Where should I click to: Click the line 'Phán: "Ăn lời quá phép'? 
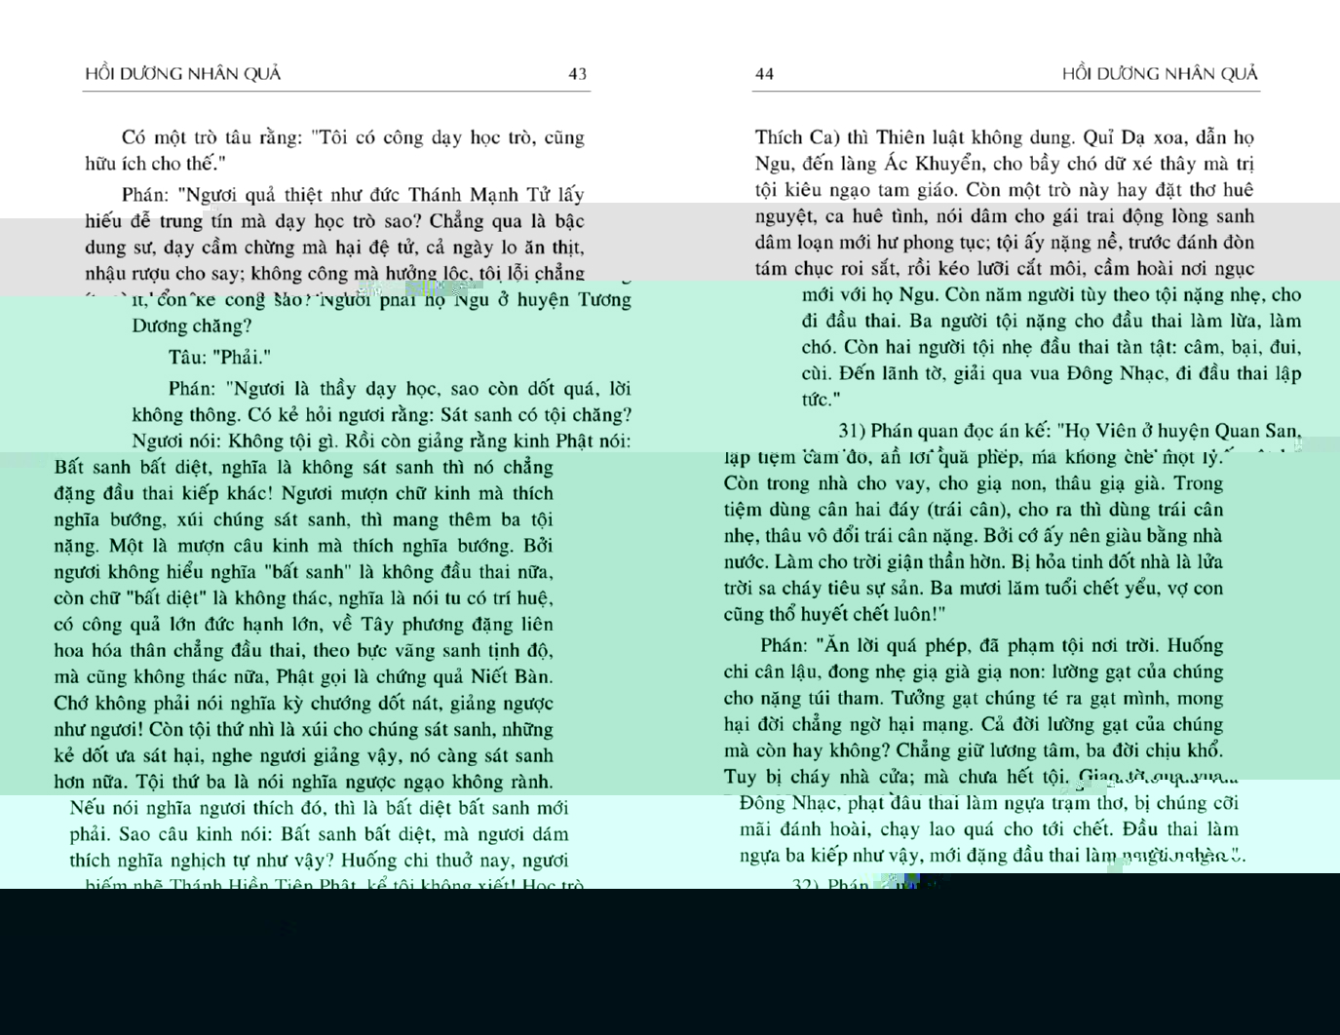coord(992,646)
